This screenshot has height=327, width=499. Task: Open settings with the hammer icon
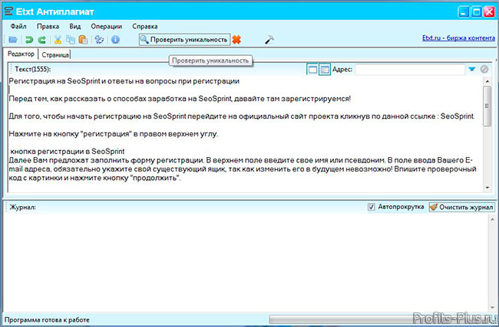269,40
